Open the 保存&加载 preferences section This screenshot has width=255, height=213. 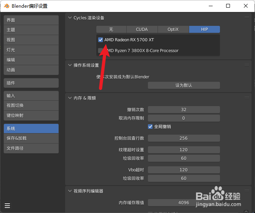31,139
